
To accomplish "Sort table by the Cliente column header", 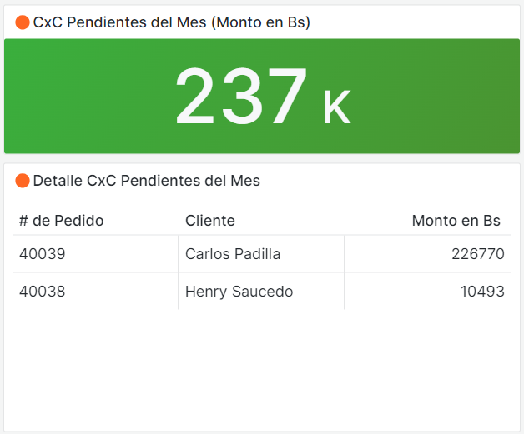I will point(209,221).
